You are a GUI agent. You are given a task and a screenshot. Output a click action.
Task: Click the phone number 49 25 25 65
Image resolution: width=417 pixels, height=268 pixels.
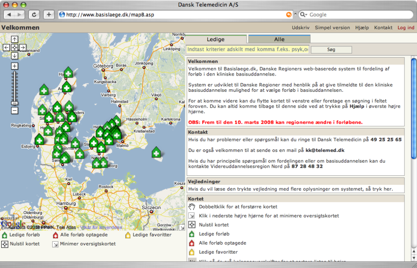386,139
